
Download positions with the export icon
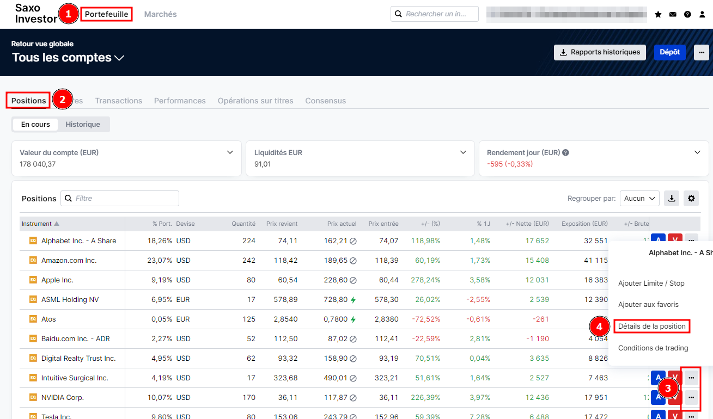point(672,198)
